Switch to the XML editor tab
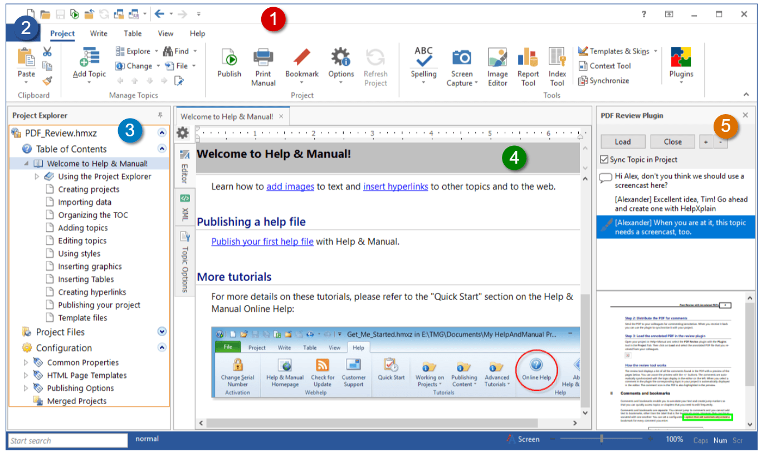 185,207
